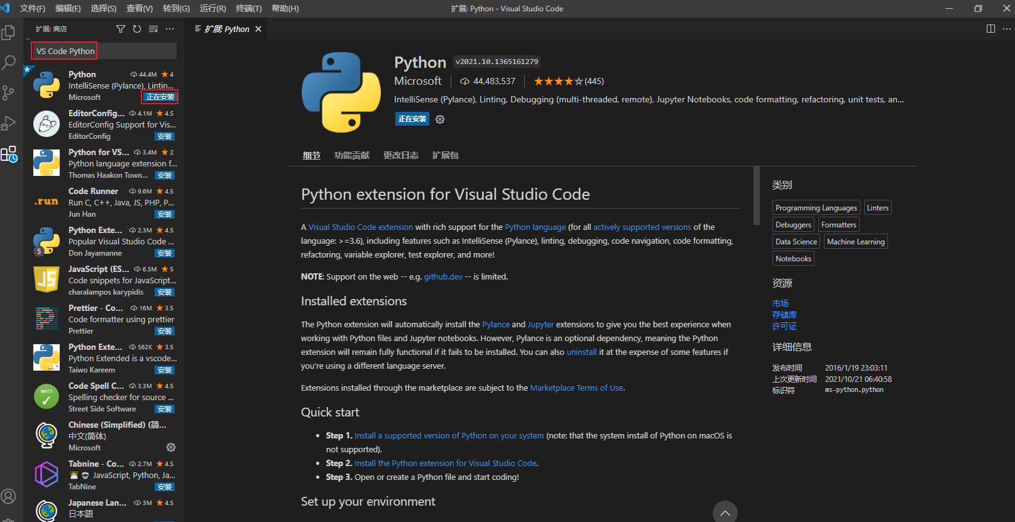Open the Jupyter link
The height and width of the screenshot is (522, 1015).
click(540, 324)
